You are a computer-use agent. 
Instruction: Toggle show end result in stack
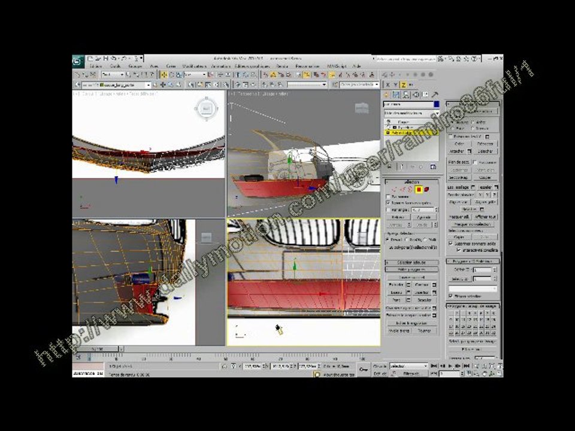402,167
